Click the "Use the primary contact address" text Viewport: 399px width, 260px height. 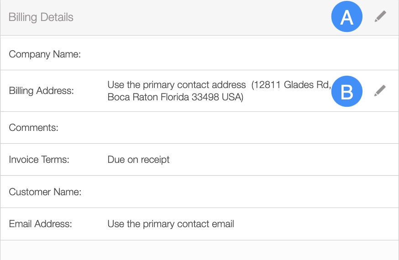click(176, 85)
